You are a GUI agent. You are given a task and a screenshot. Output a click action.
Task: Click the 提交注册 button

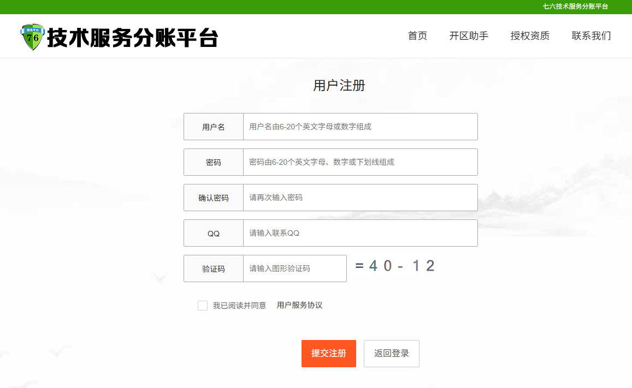[328, 354]
